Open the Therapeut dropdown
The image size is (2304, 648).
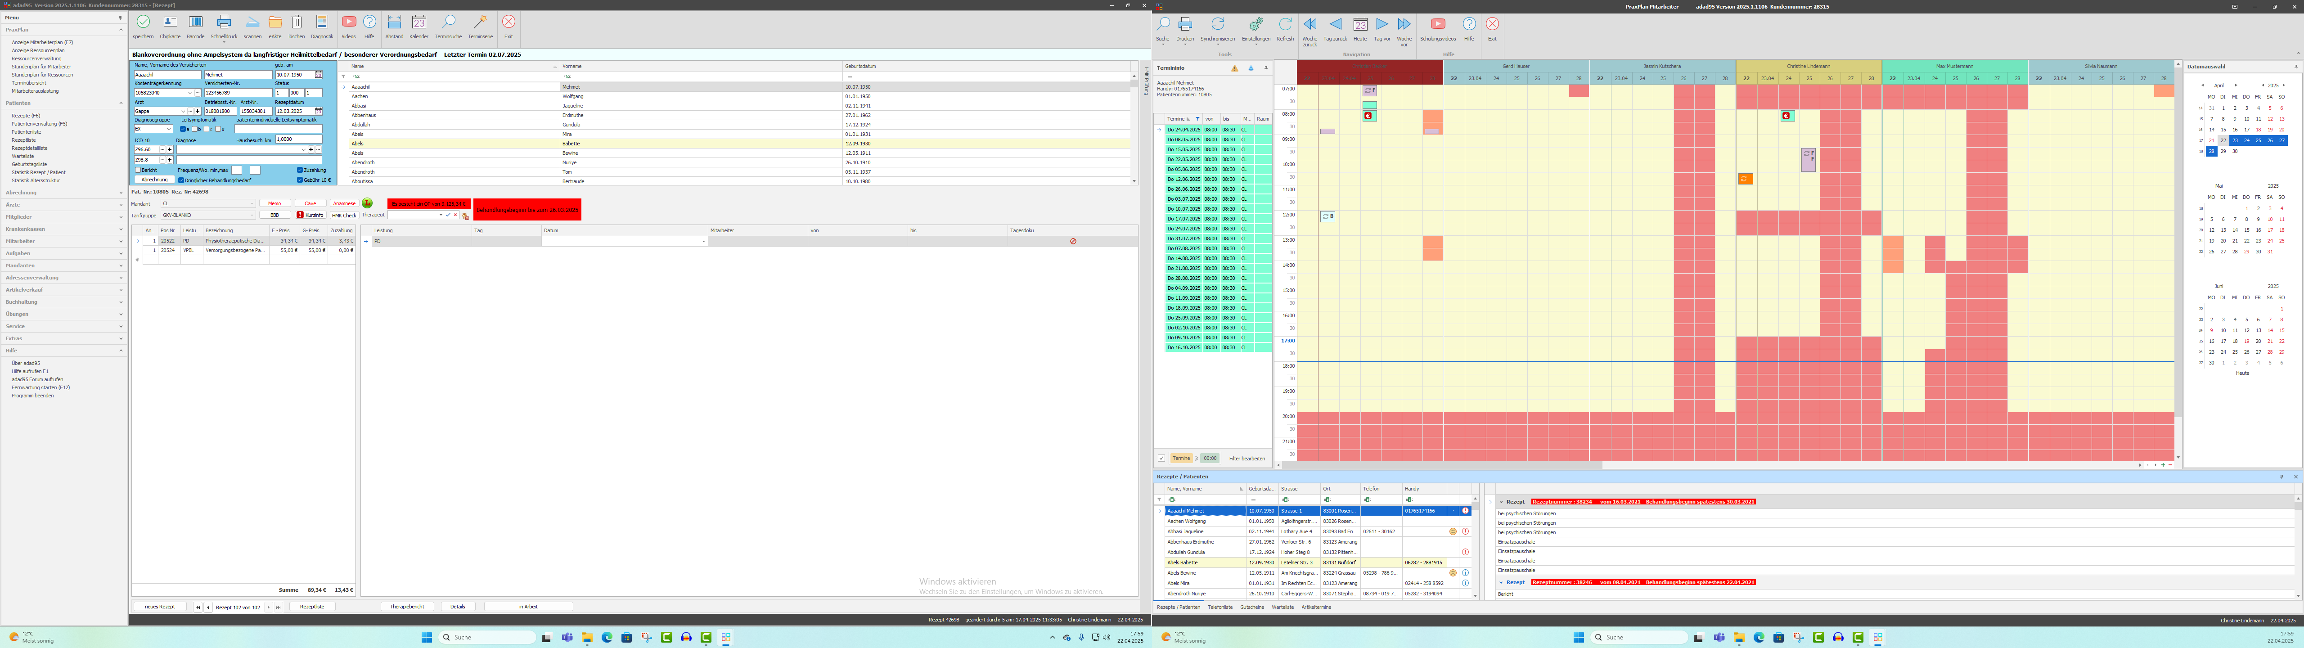(441, 215)
